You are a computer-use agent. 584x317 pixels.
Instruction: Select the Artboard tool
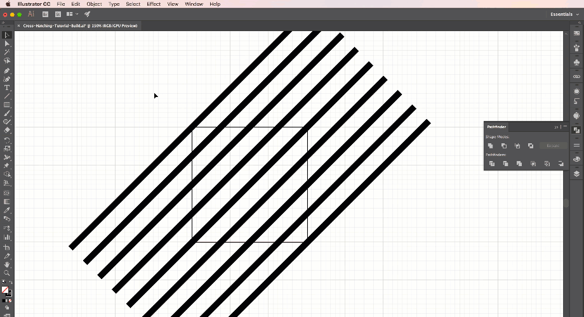pos(7,247)
